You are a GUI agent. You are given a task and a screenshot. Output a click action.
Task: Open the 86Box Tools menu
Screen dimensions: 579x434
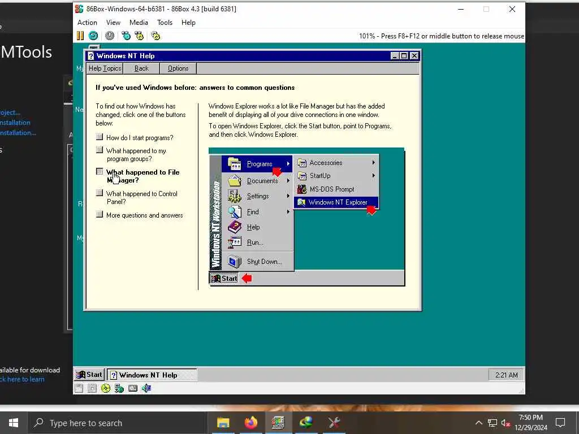(165, 23)
